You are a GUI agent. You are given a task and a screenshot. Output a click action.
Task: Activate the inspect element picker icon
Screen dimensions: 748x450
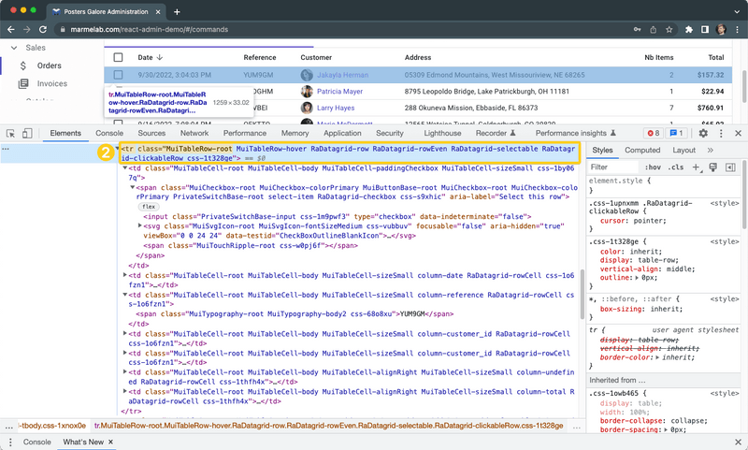pos(9,134)
